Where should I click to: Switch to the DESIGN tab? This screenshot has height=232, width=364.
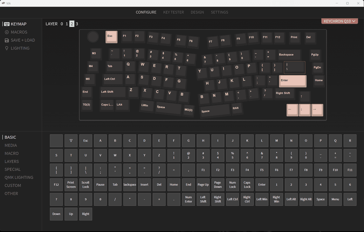(197, 12)
